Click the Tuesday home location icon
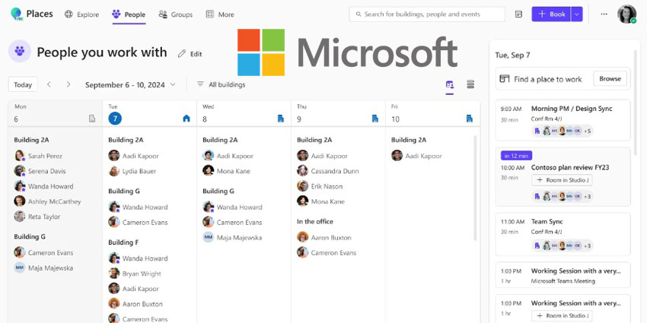The width and height of the screenshot is (647, 323). (x=186, y=119)
